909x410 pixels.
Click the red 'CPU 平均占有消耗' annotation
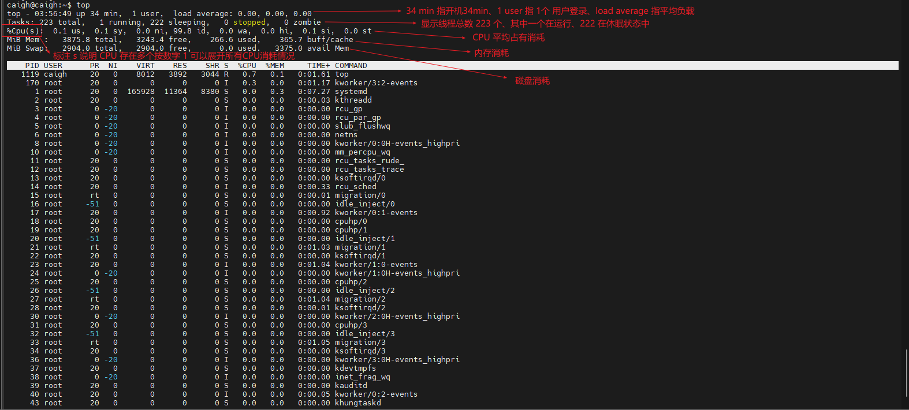coord(508,37)
